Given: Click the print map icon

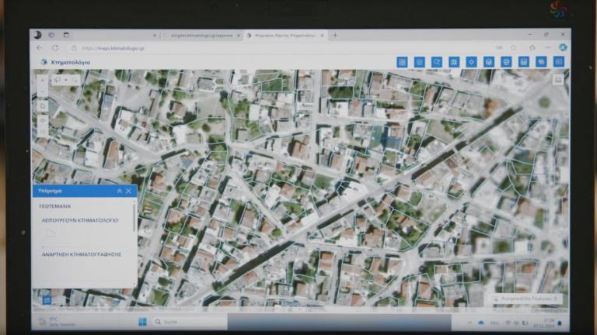Looking at the screenshot, I should point(506,62).
